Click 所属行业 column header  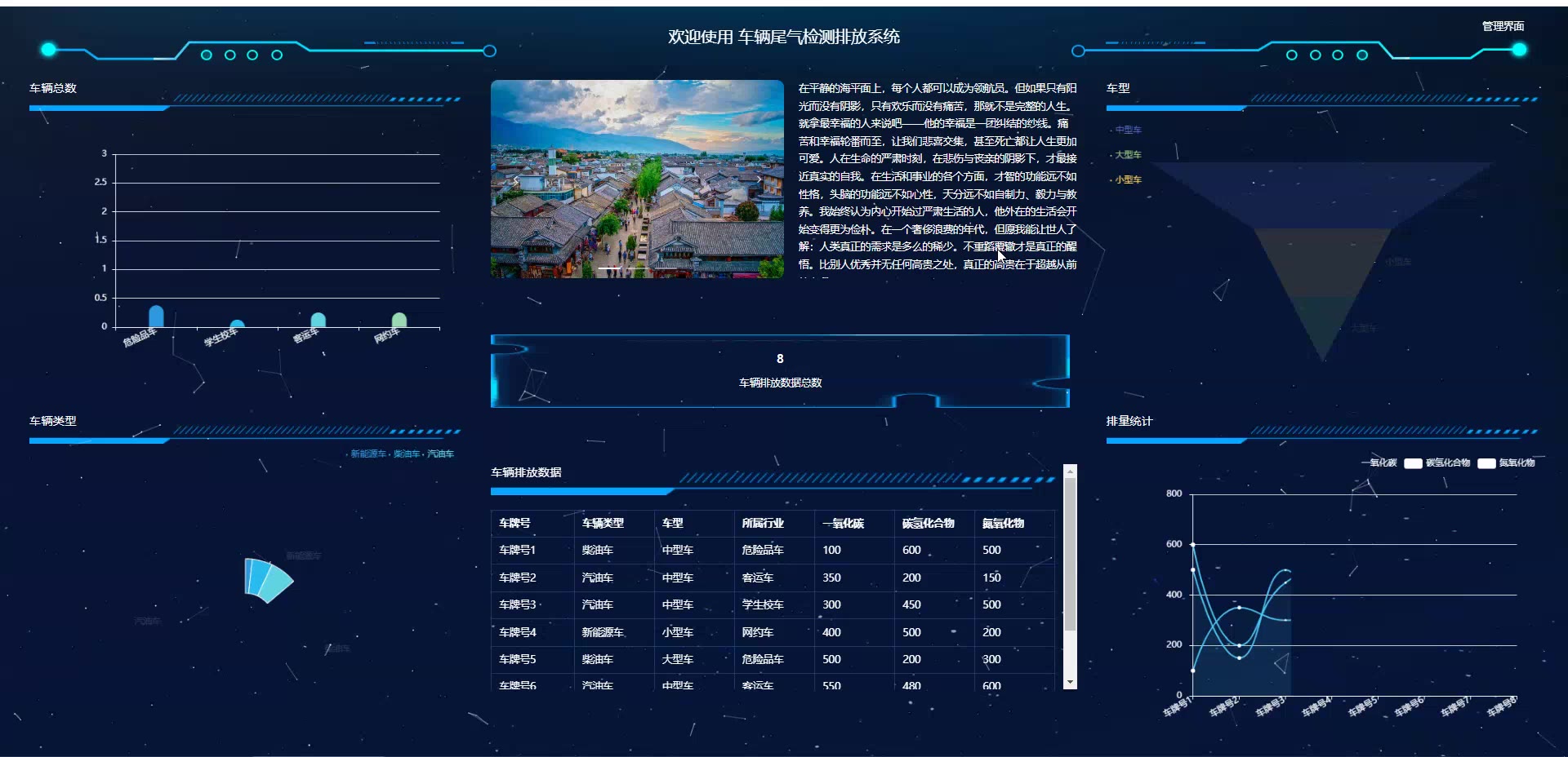[763, 523]
